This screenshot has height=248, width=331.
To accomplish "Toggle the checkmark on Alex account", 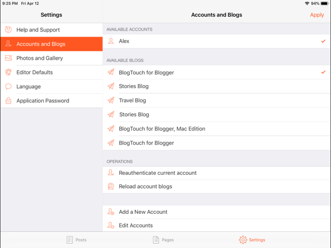I will point(323,41).
